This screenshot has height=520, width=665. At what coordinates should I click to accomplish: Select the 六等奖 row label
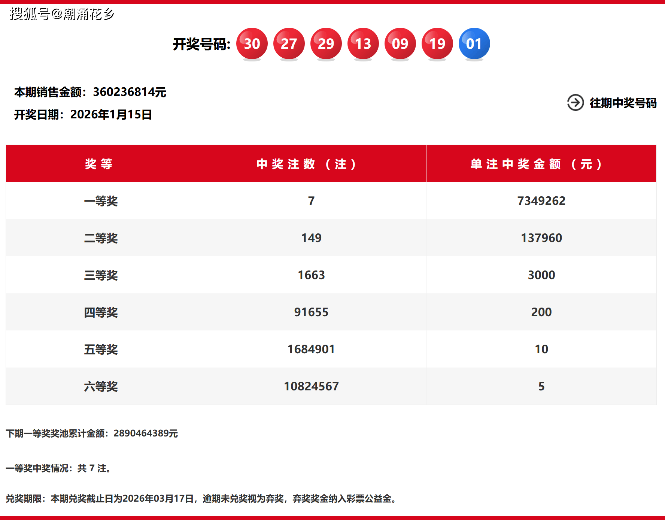pyautogui.click(x=101, y=386)
